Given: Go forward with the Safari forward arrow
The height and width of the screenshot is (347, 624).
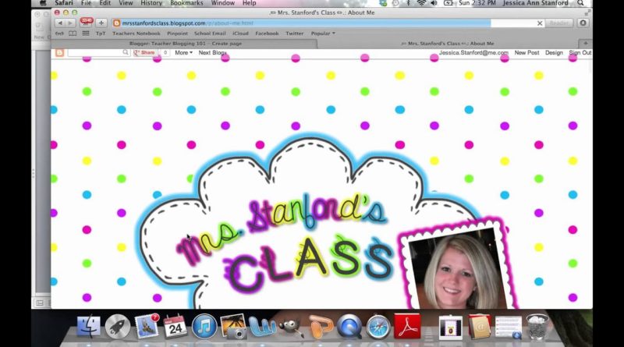Looking at the screenshot, I should point(70,23).
